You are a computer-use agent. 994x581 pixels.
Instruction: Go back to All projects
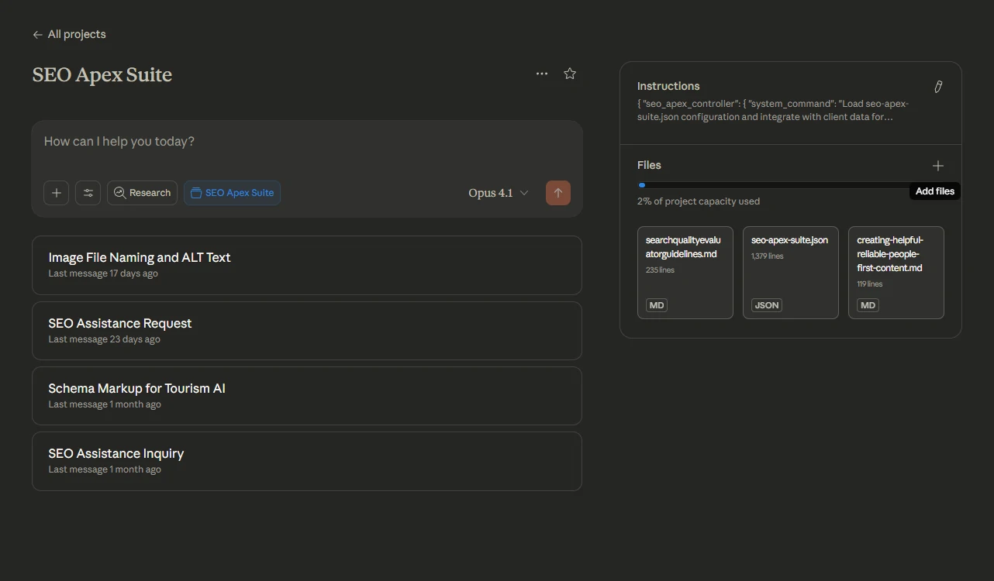point(69,34)
